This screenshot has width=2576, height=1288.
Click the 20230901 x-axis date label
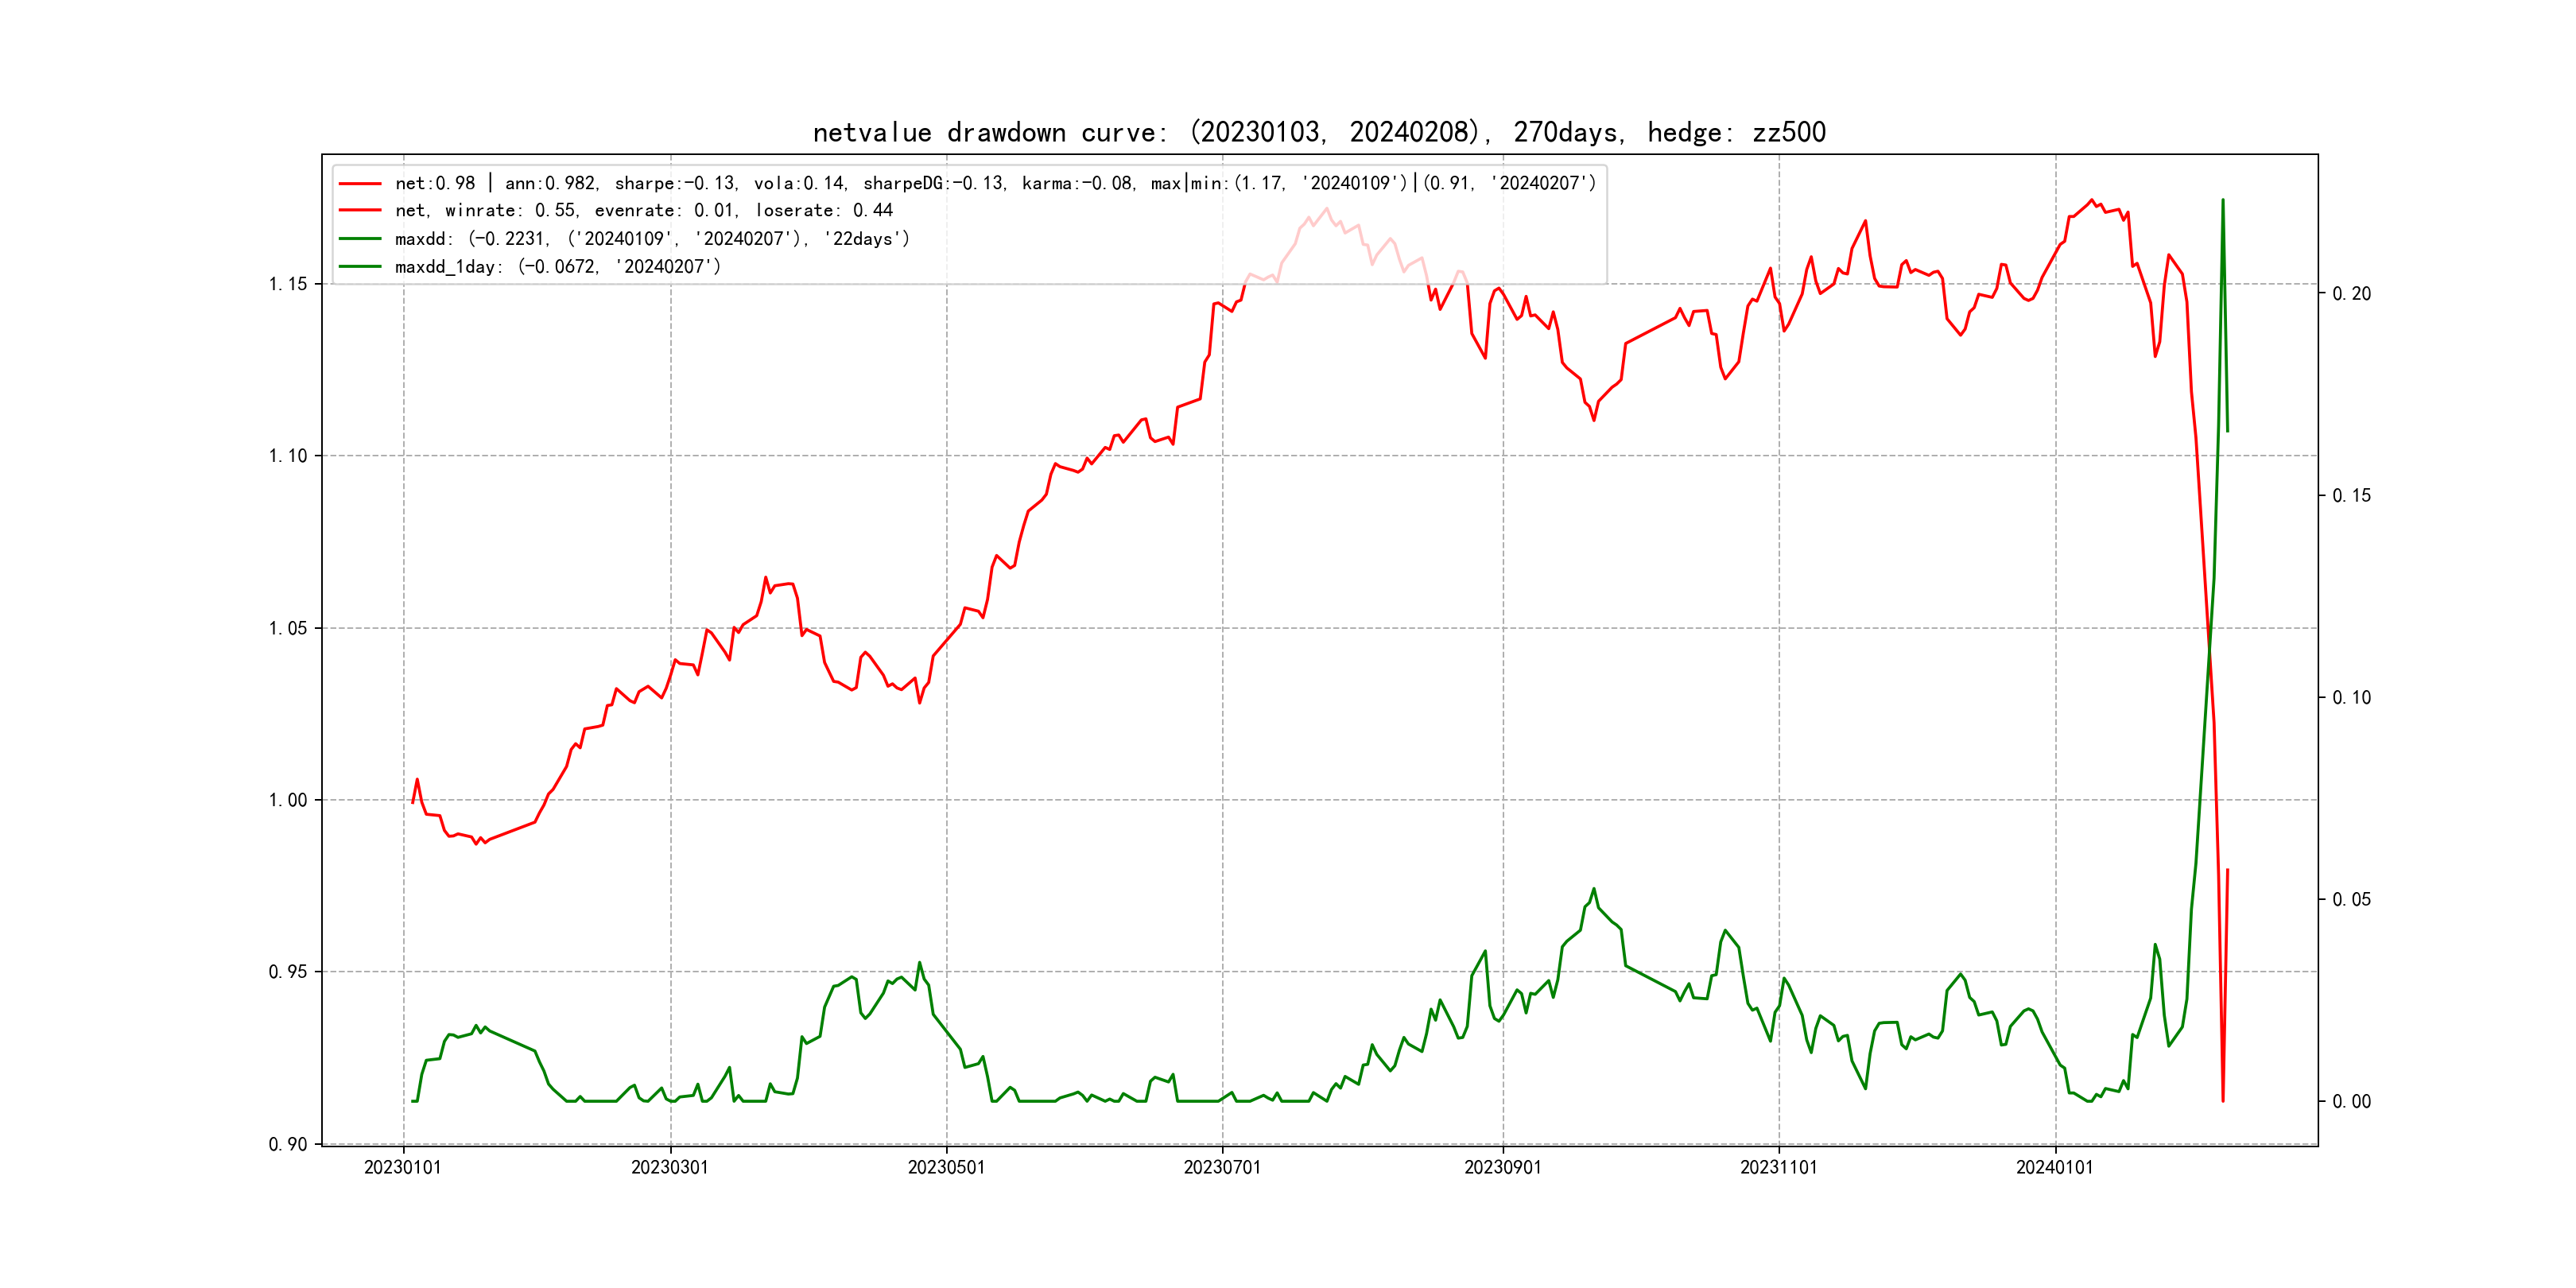click(1503, 1168)
